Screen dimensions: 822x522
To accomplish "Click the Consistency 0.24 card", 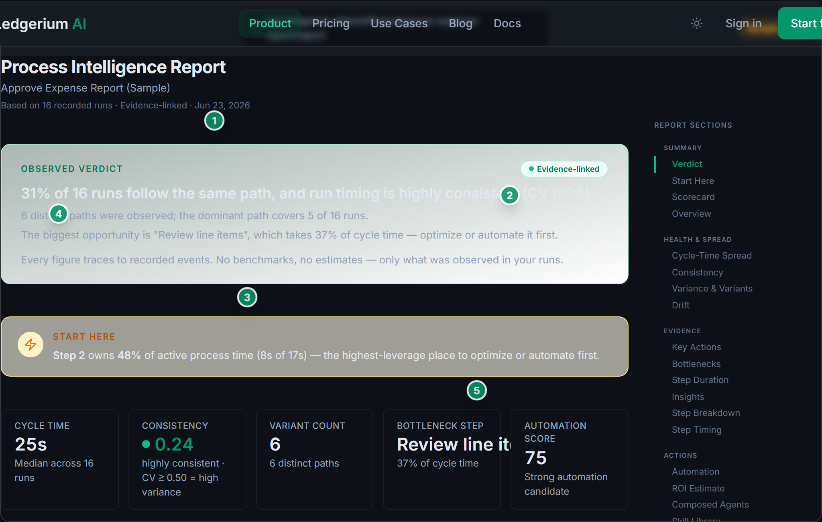I will tap(187, 459).
